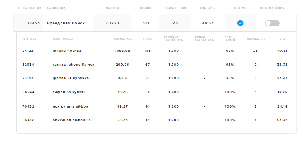Viewport: 303px width, 142px height.
Task: Open phrase оригинал айфон 5s
Action: tap(71, 120)
